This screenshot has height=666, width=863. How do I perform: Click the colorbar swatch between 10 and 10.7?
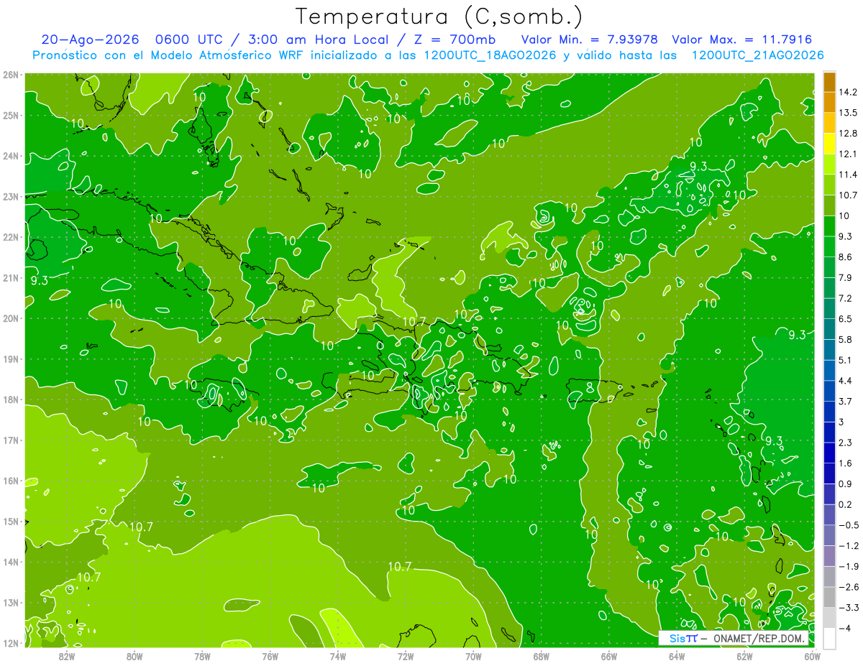(x=829, y=206)
